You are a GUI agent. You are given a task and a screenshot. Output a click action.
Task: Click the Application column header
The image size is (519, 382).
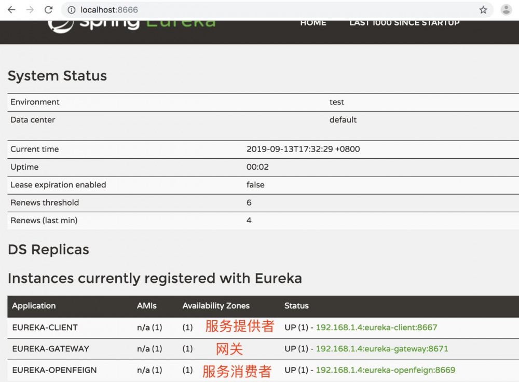click(x=33, y=306)
